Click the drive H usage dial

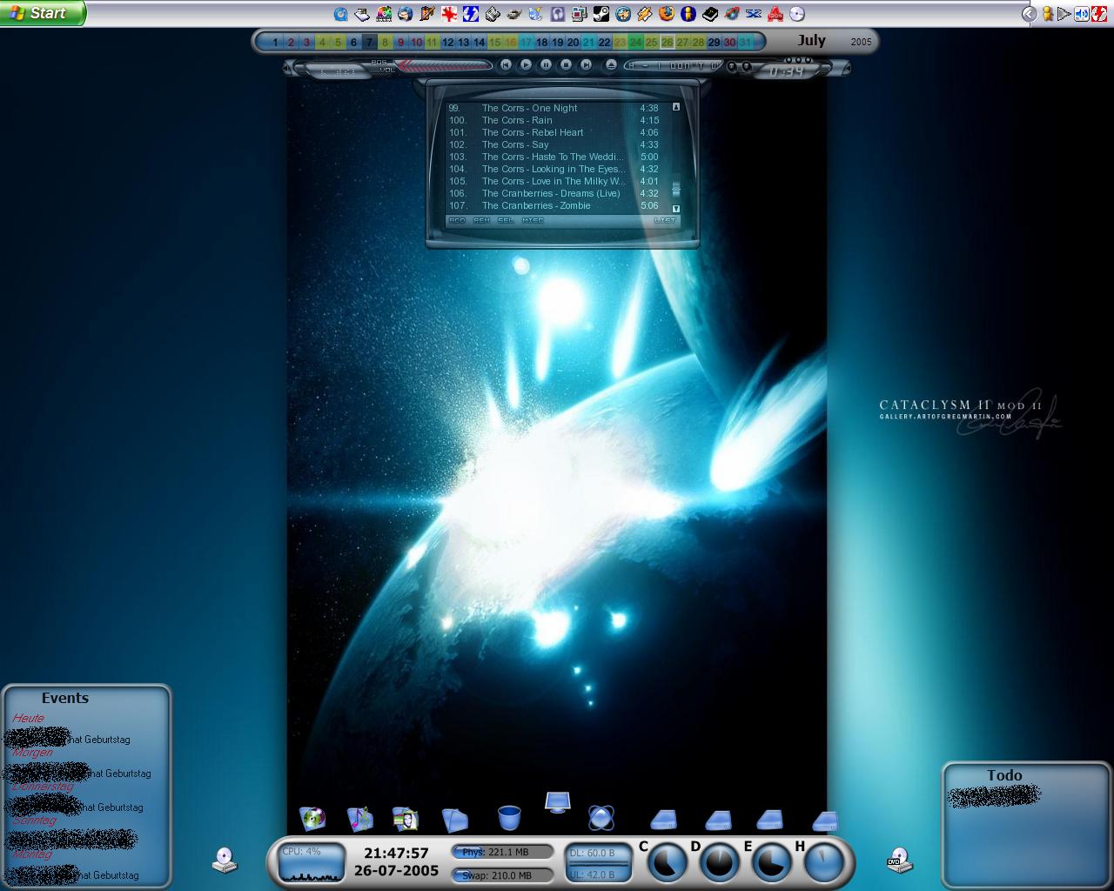pyautogui.click(x=823, y=863)
